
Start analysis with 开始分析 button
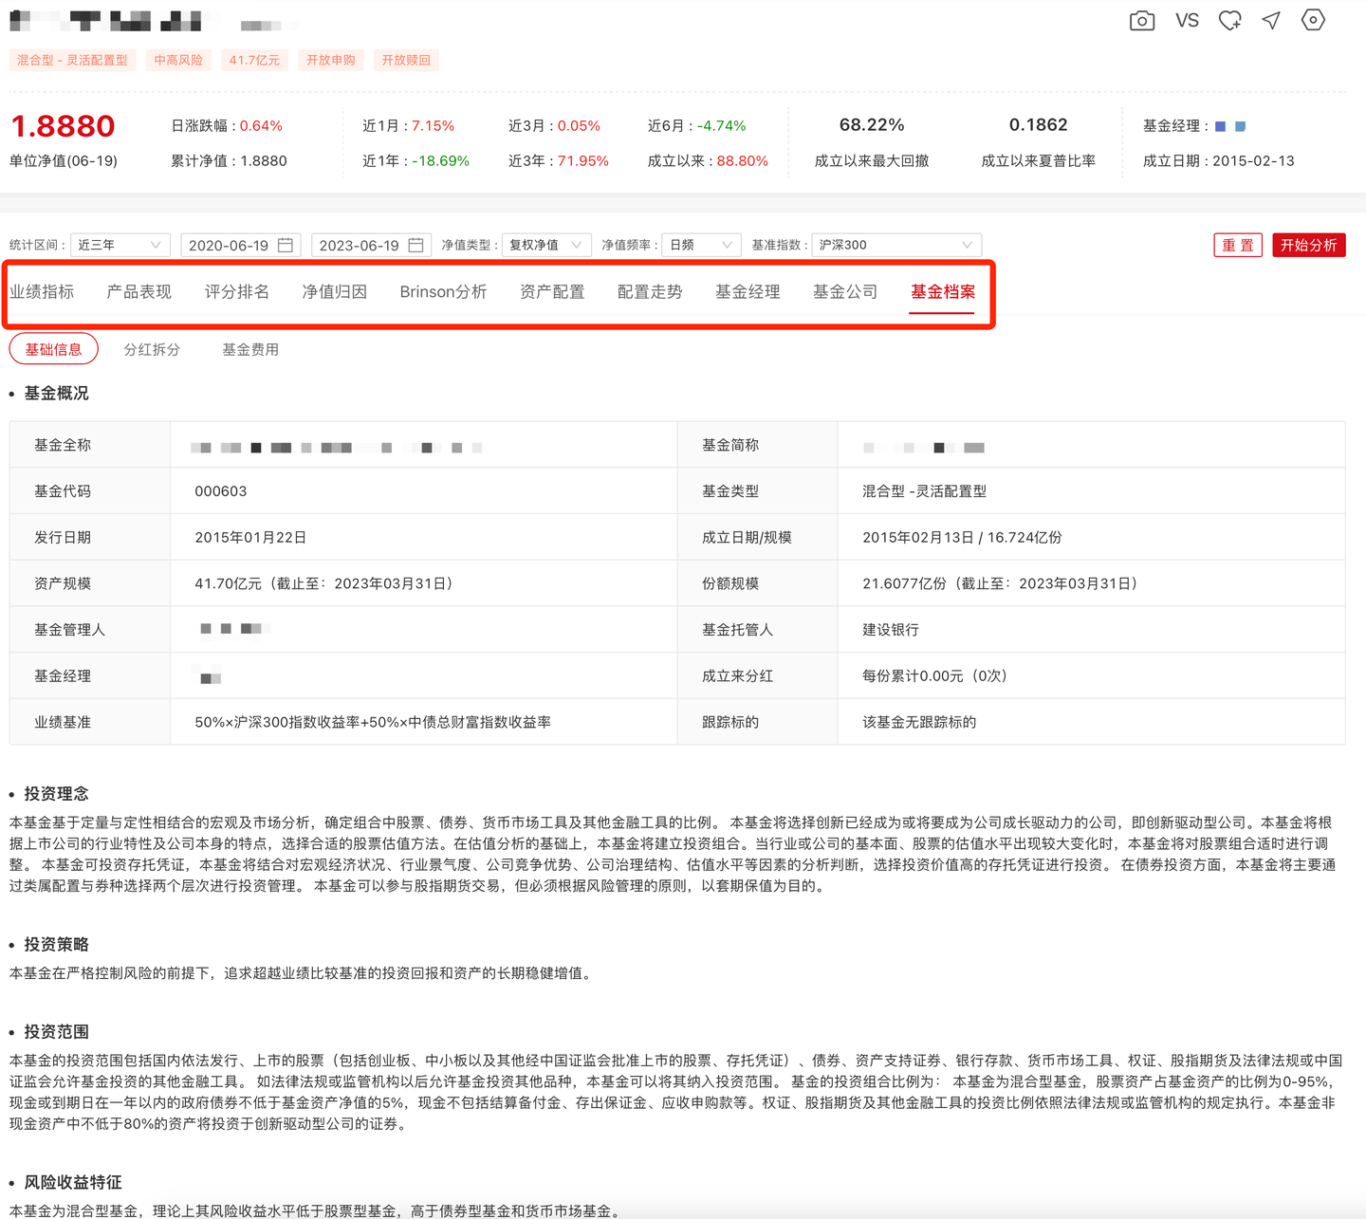tap(1309, 245)
